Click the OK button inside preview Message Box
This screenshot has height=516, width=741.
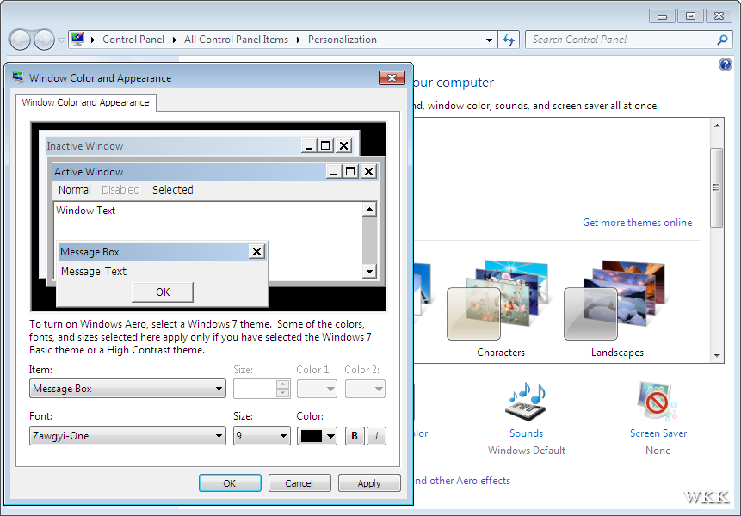(163, 292)
